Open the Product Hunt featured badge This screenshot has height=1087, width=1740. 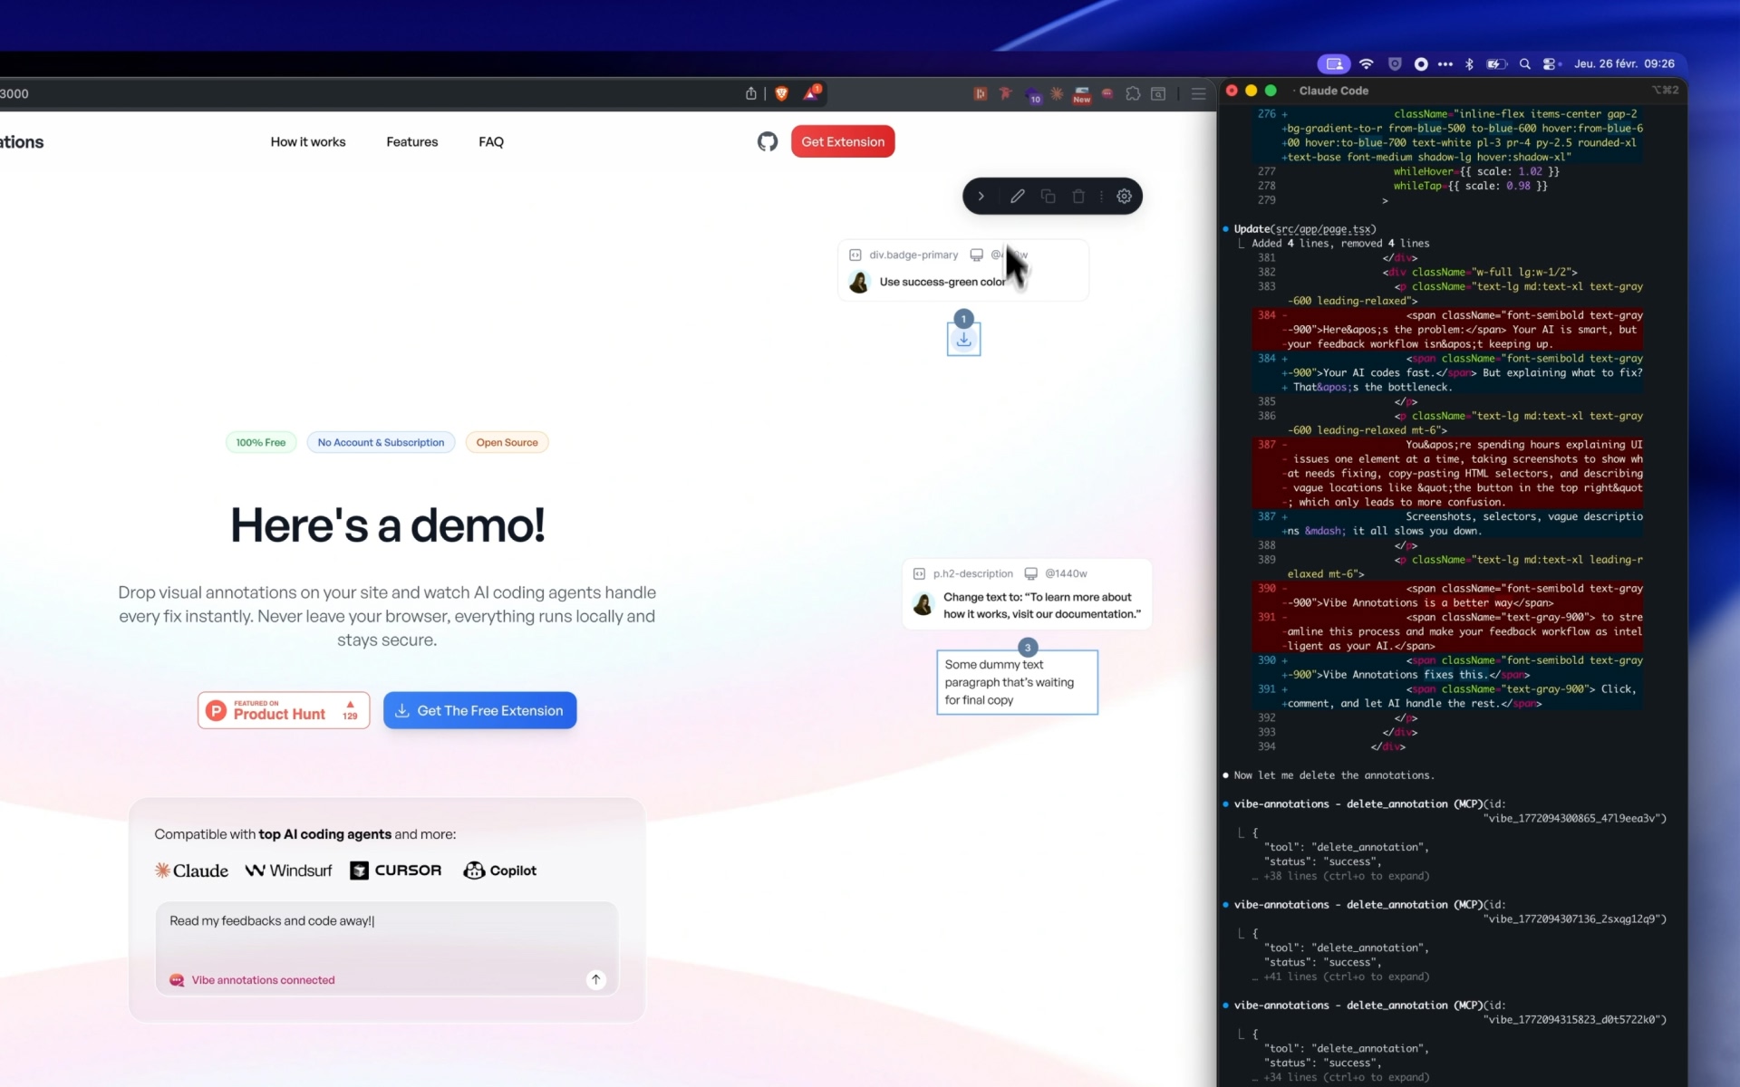[x=284, y=710]
